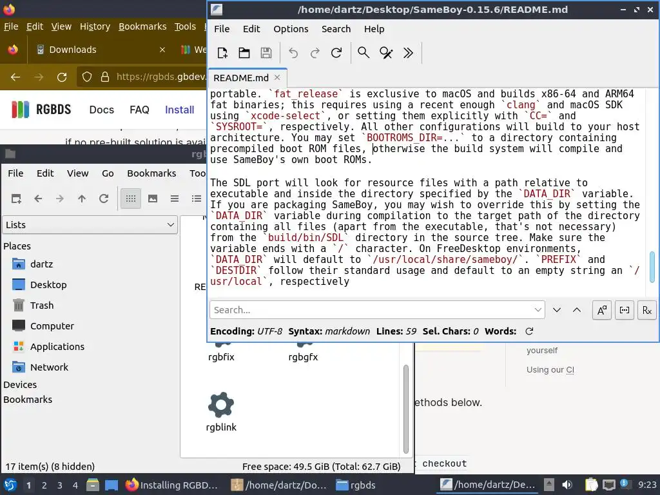Expand more editor toolbar items chevron
Image resolution: width=660 pixels, height=495 pixels.
point(408,53)
